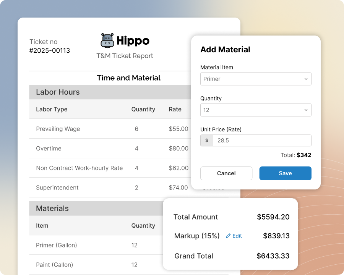Click the quantity 2 for Superintendent
The width and height of the screenshot is (344, 275).
[x=136, y=188]
